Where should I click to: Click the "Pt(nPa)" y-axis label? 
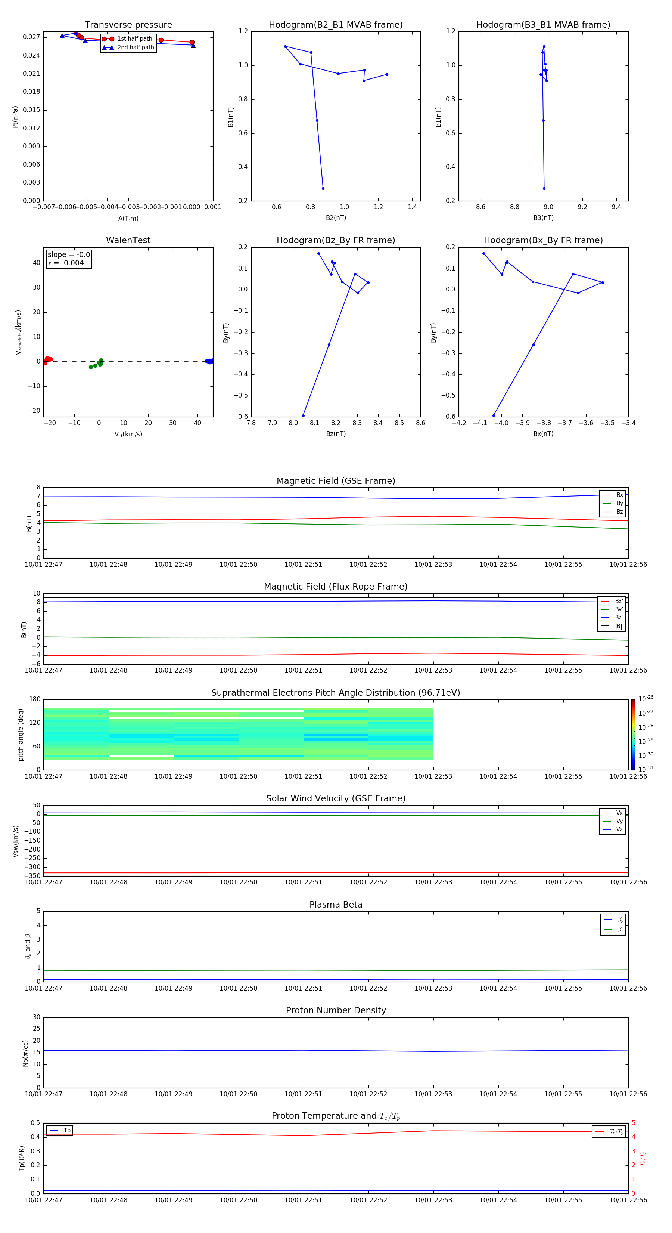coord(15,117)
